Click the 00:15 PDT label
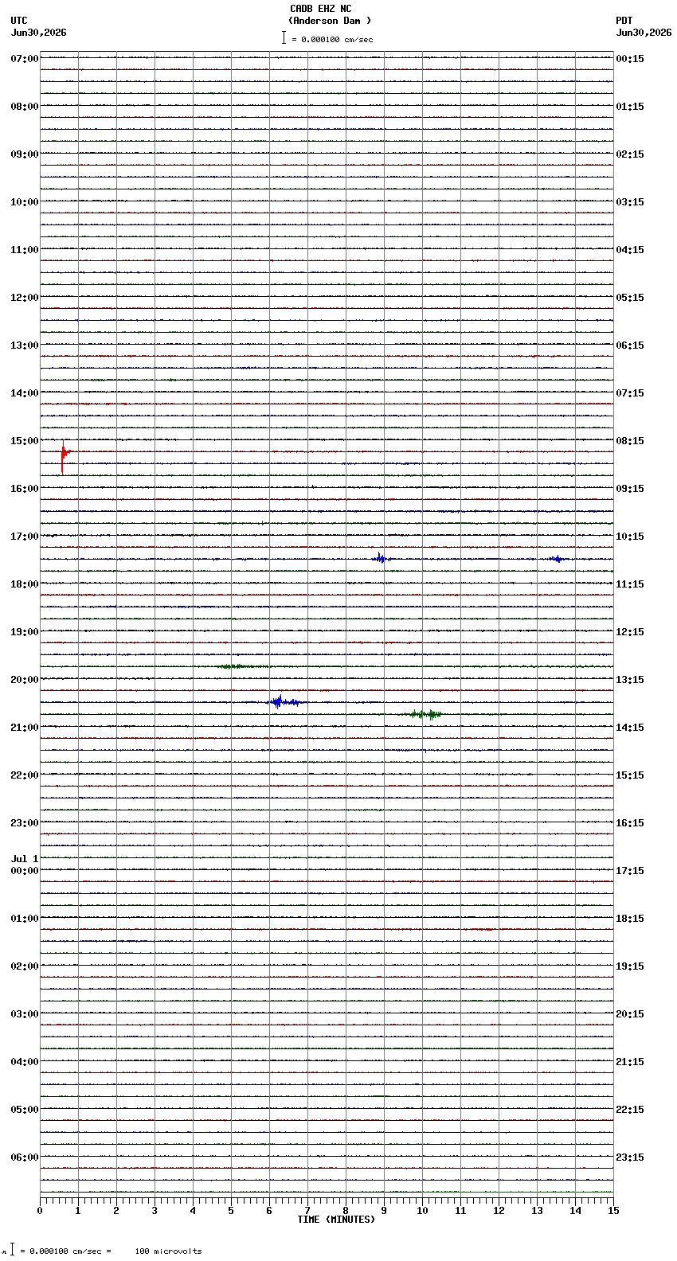Viewport: 677px width, 1261px height. (x=630, y=59)
